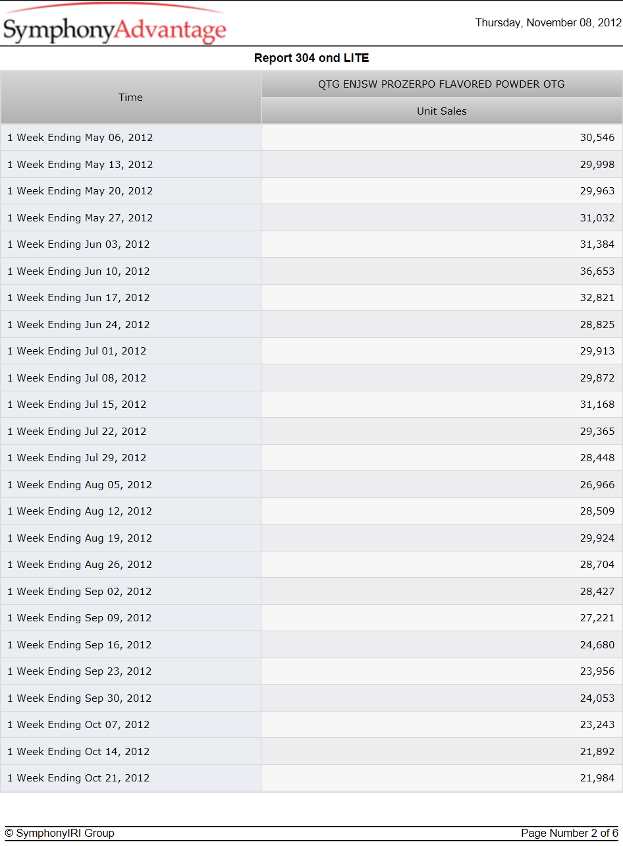Select the 1 Week Ending Jun 17, 2012 row

coord(311,298)
